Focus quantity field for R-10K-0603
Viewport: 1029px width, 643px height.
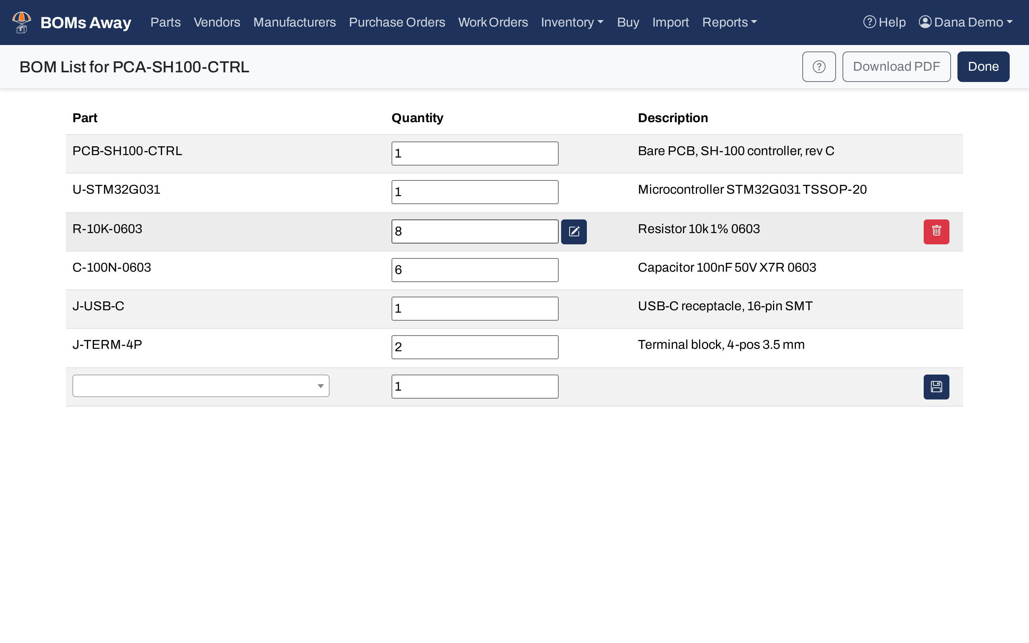click(475, 231)
